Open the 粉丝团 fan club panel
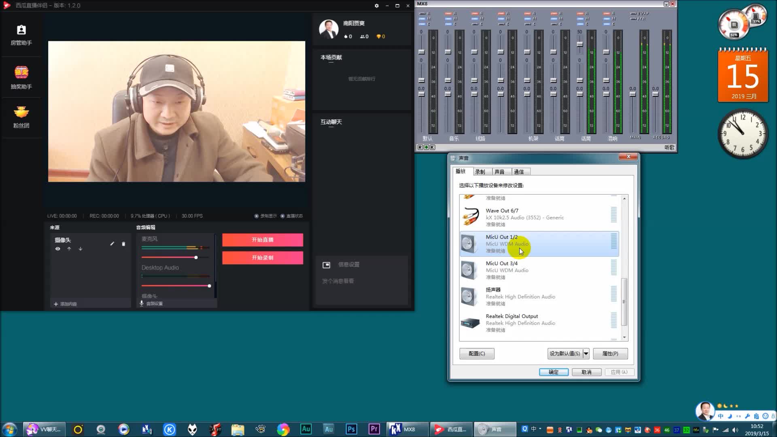The width and height of the screenshot is (777, 437). click(x=21, y=117)
